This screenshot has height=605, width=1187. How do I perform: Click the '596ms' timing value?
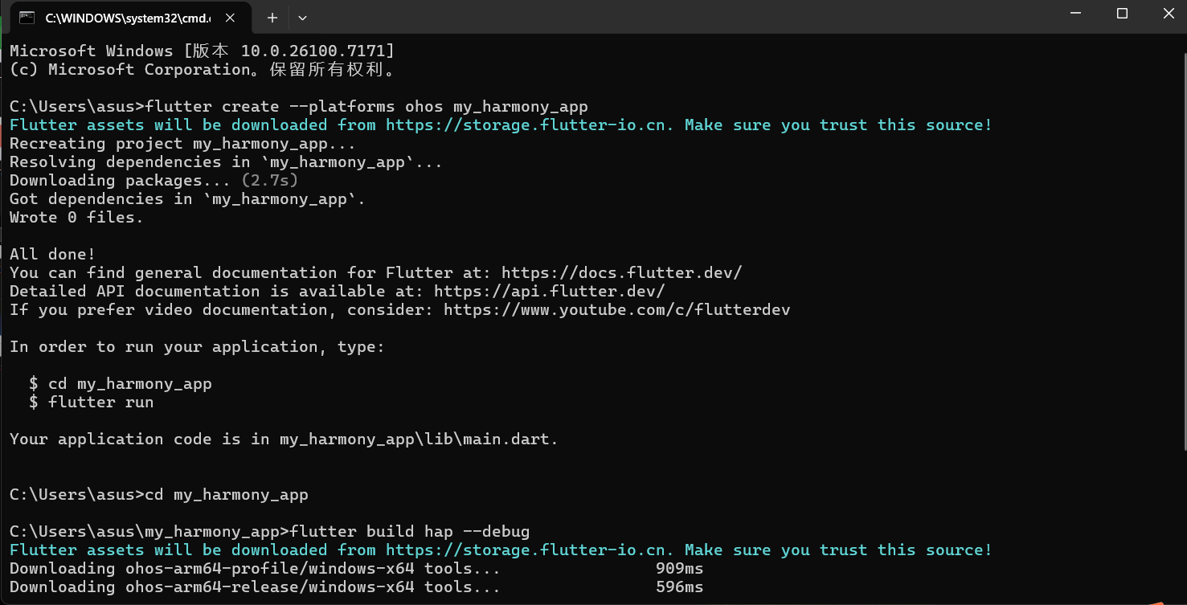[679, 587]
